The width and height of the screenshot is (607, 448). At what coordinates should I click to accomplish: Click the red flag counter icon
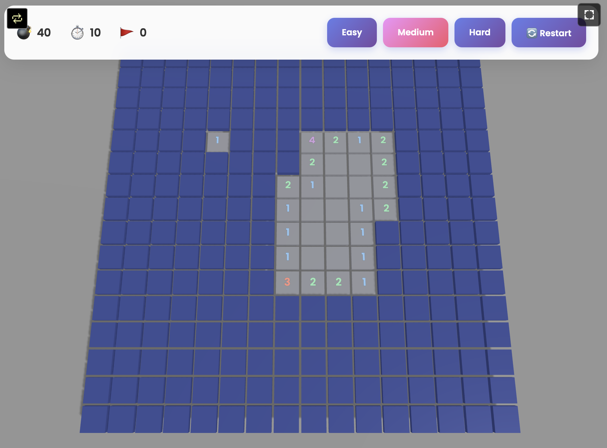pyautogui.click(x=126, y=32)
